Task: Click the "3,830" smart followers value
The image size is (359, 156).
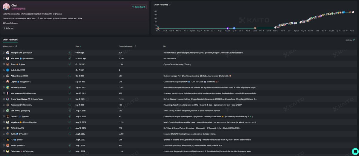Action: [x=121, y=58]
